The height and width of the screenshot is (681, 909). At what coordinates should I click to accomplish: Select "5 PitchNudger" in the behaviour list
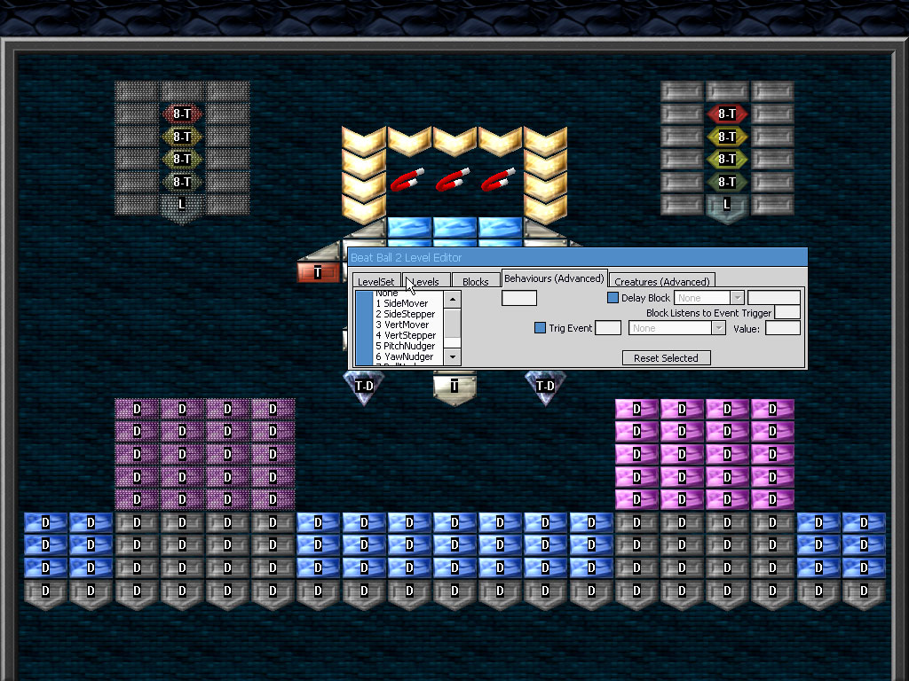click(x=405, y=346)
